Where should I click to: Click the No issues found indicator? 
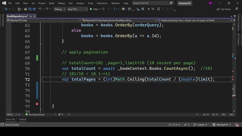pos(35,114)
